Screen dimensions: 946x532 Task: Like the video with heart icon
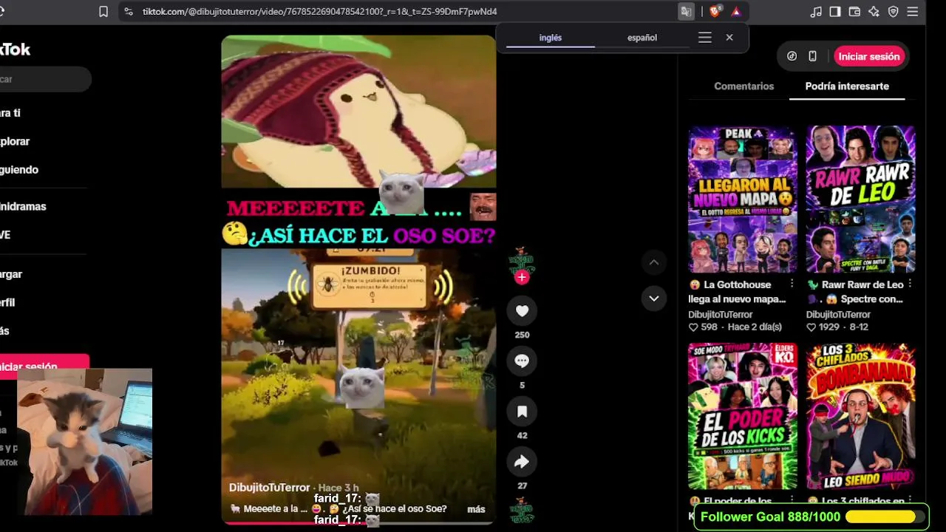point(522,311)
